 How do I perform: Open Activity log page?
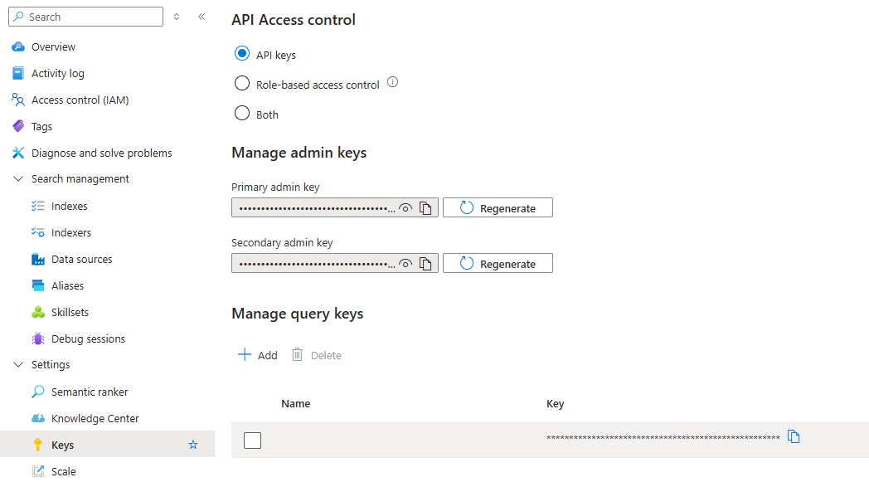pyautogui.click(x=58, y=73)
